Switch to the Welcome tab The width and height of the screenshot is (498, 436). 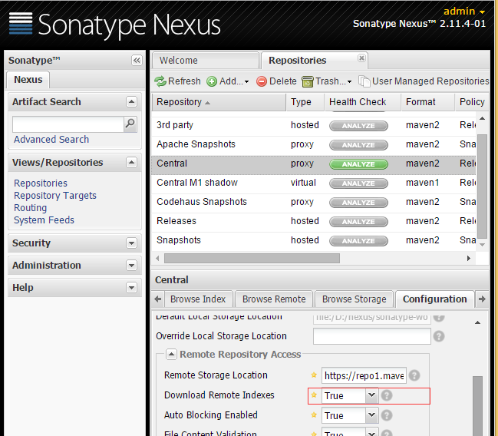point(206,61)
